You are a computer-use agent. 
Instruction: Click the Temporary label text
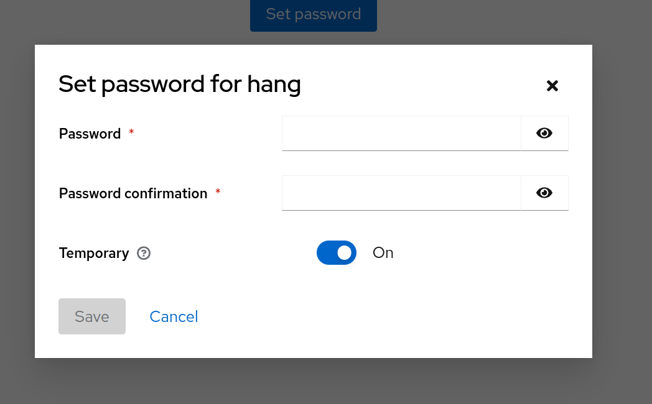(94, 253)
